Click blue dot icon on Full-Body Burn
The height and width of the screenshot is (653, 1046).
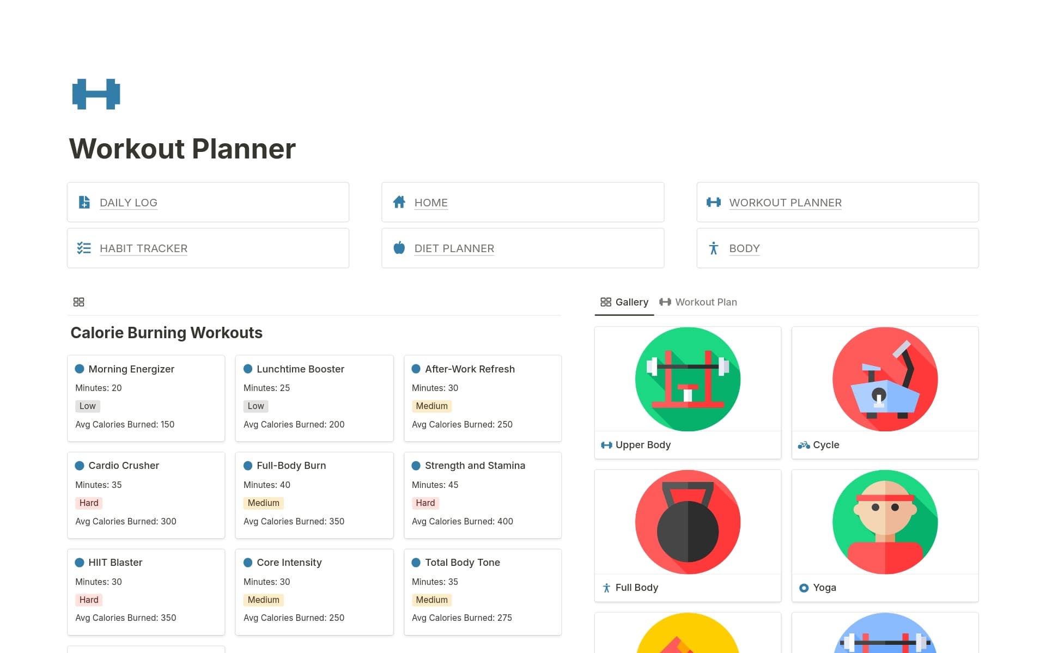click(248, 466)
